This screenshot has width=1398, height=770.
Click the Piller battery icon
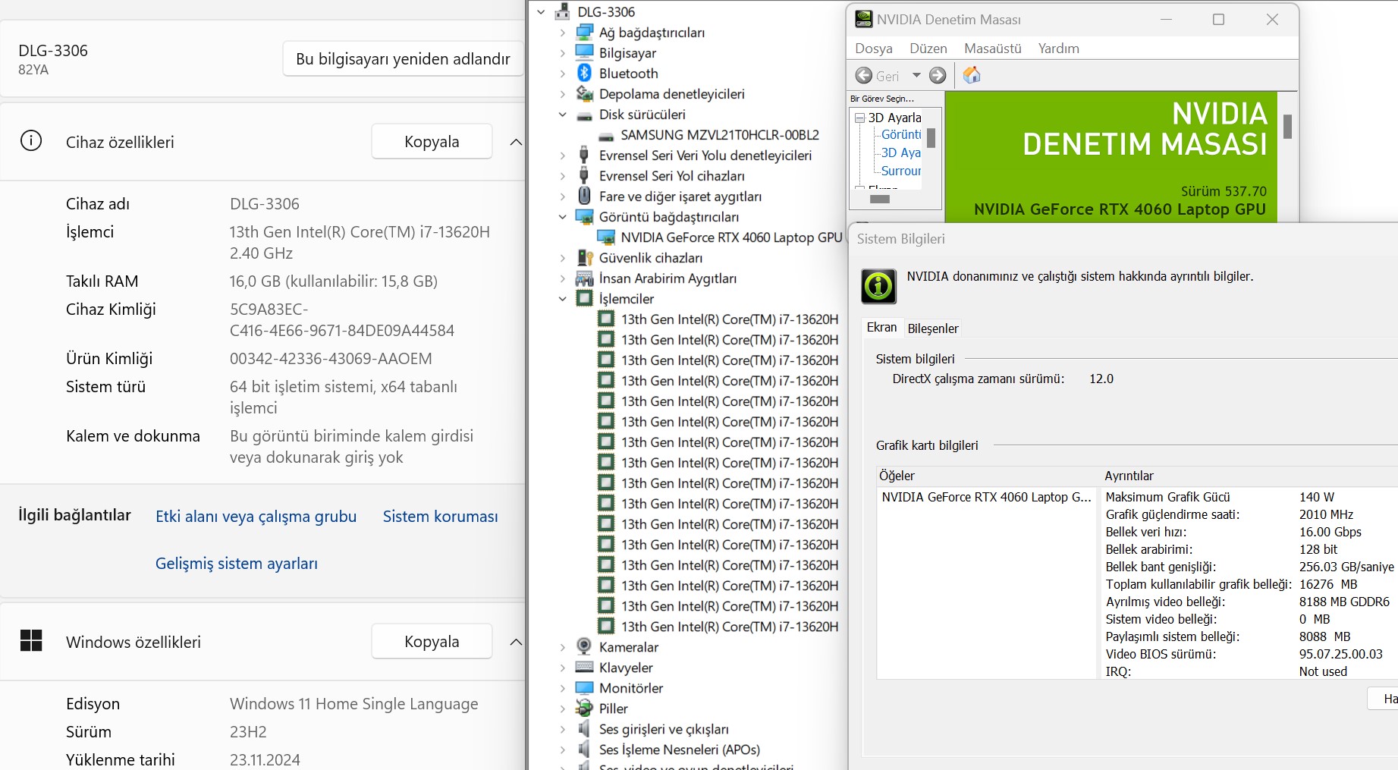coord(584,708)
